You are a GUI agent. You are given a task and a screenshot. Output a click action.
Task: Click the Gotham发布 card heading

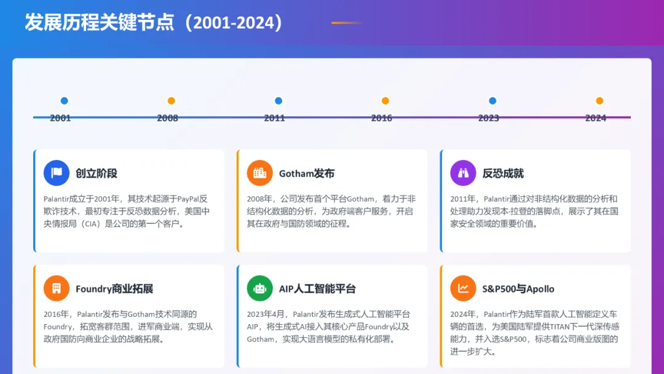click(x=307, y=173)
